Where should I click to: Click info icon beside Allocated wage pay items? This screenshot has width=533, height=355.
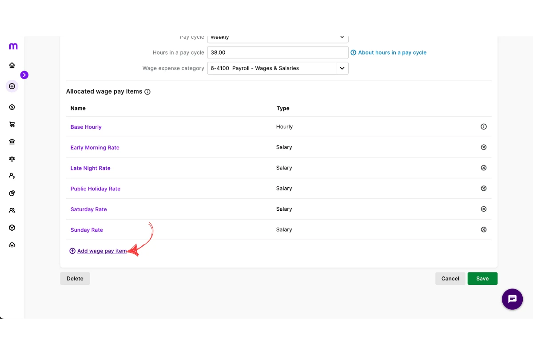coord(147,92)
